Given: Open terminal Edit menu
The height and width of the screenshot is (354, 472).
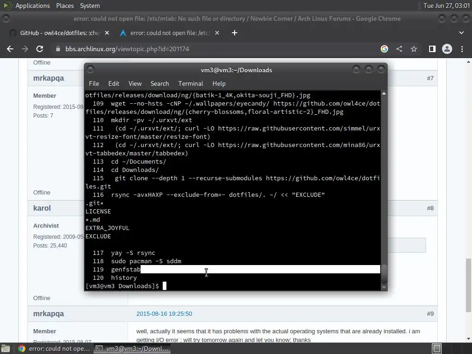Looking at the screenshot, I should point(113,84).
